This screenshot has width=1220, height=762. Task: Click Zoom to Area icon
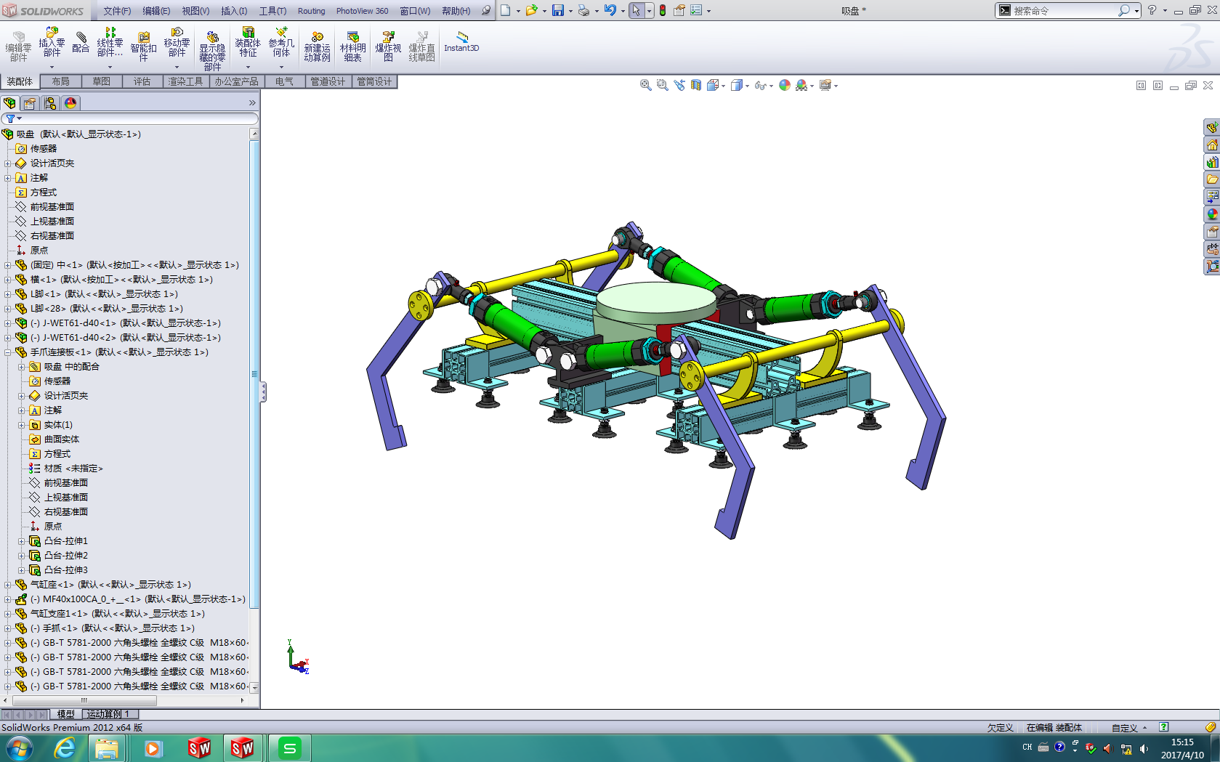(x=662, y=85)
